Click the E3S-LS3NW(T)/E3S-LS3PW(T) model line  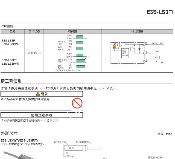[x=22, y=144]
